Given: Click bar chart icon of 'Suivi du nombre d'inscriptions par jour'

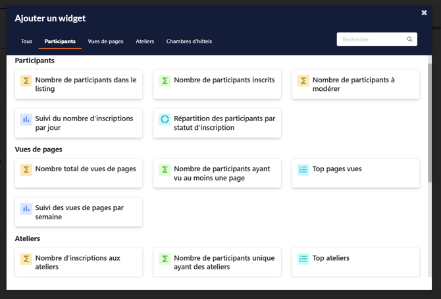Looking at the screenshot, I should [26, 119].
